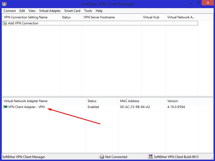Open the View menu
The height and width of the screenshot is (161, 215).
(x=32, y=11)
